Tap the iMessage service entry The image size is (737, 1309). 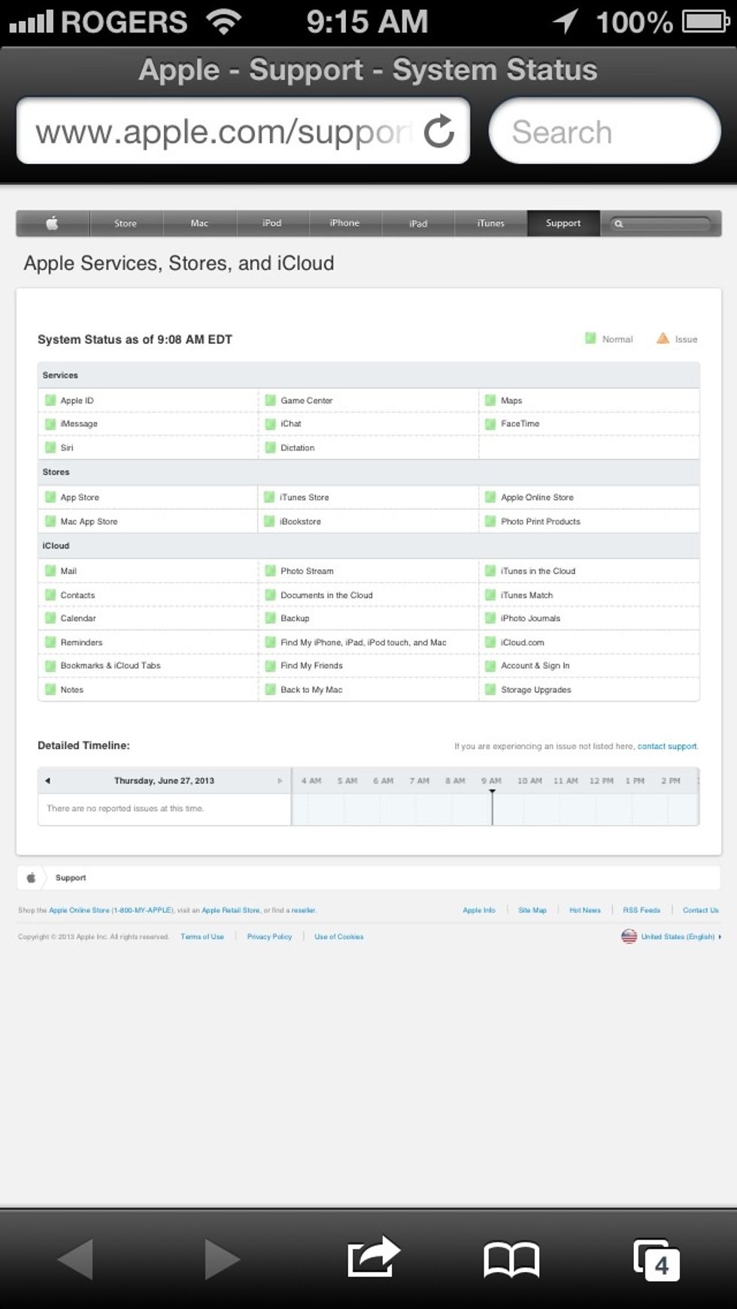pyautogui.click(x=79, y=424)
